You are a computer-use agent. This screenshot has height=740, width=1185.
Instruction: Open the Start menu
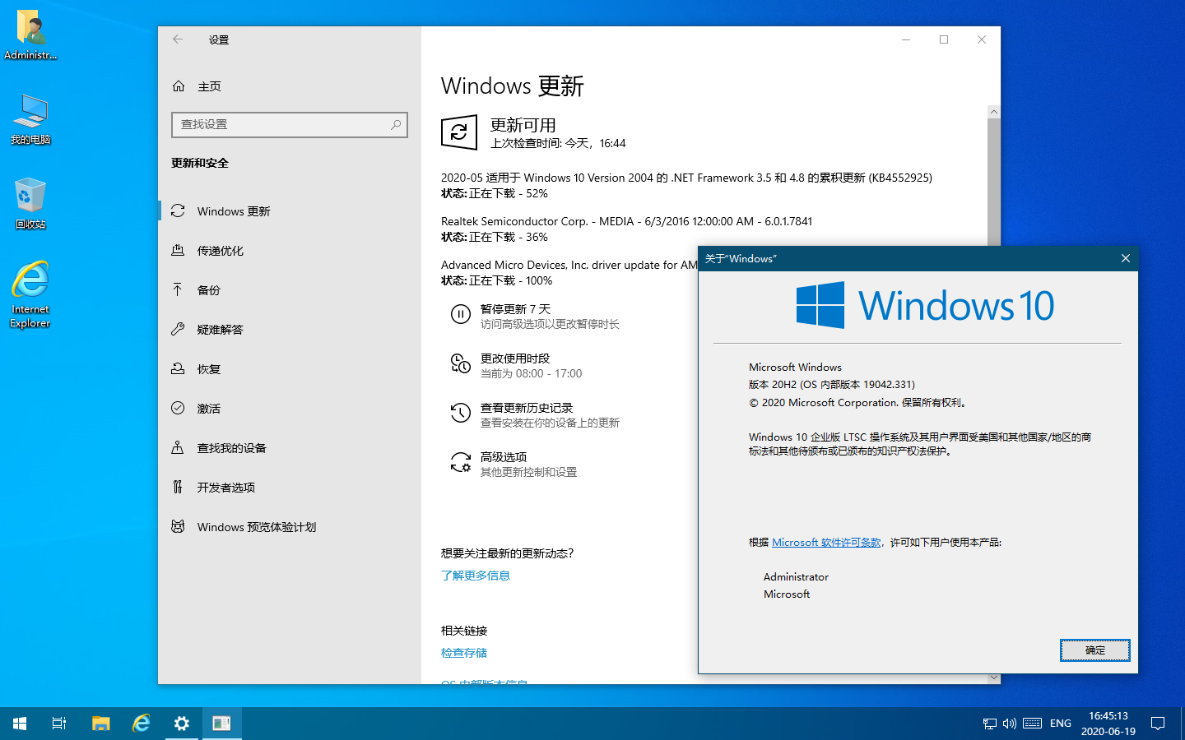point(20,724)
